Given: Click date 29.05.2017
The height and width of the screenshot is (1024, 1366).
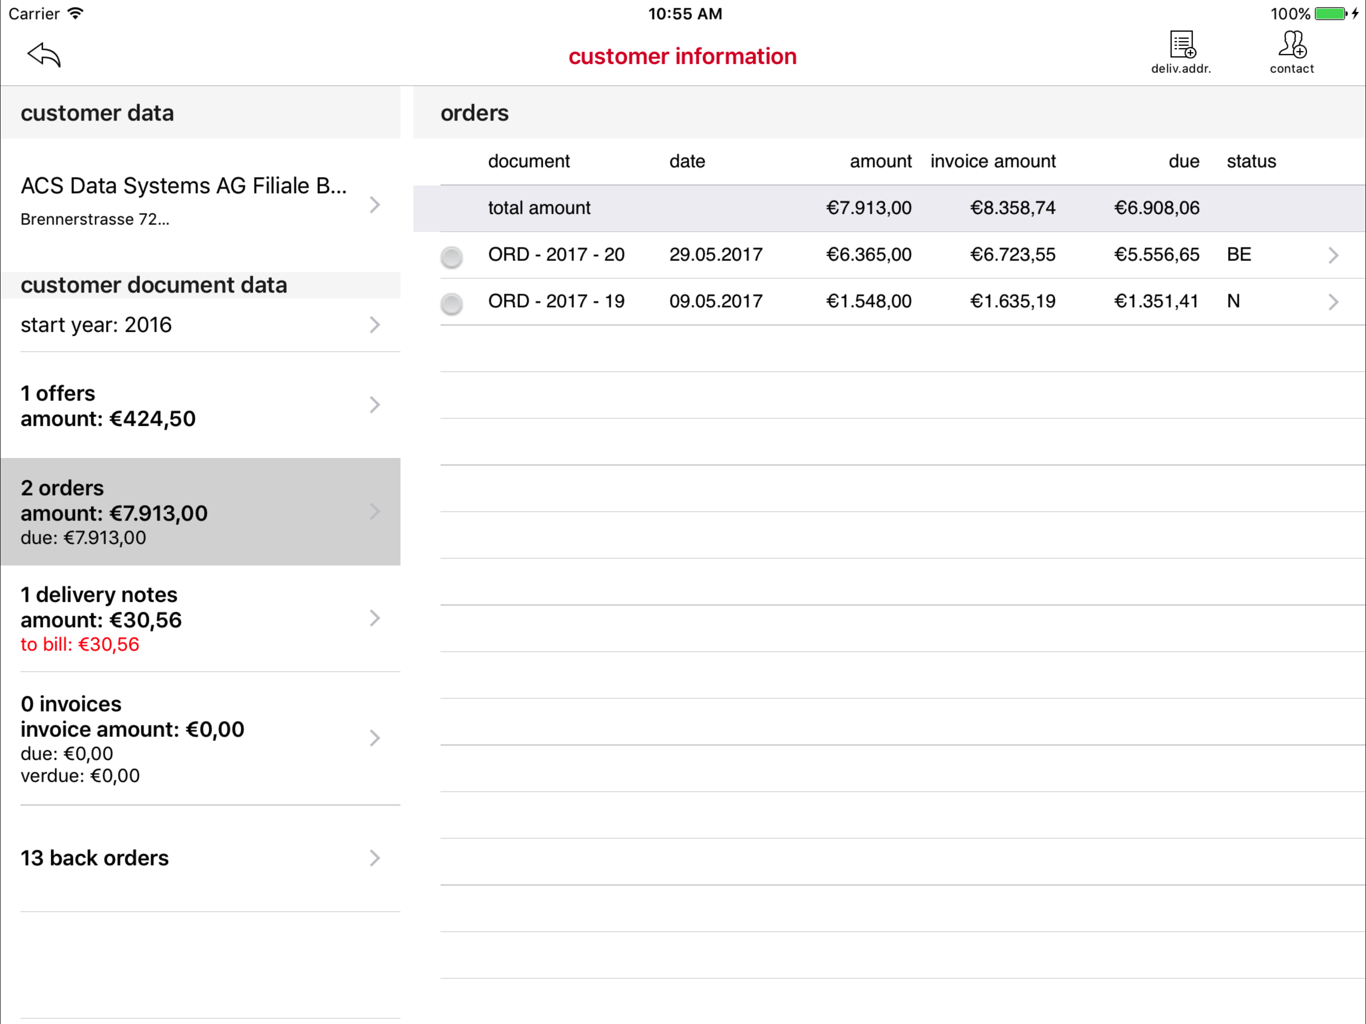Looking at the screenshot, I should pos(715,254).
